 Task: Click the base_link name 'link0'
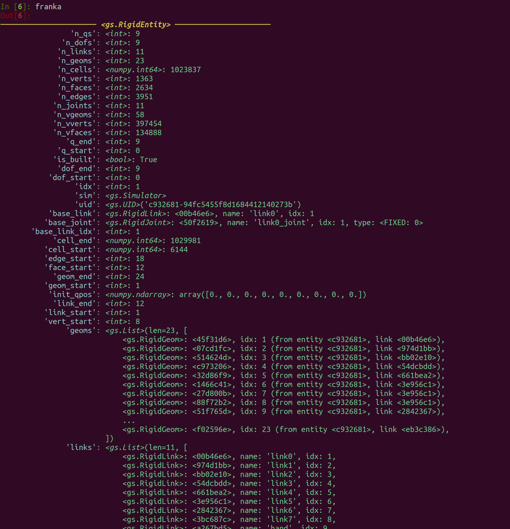pos(264,213)
